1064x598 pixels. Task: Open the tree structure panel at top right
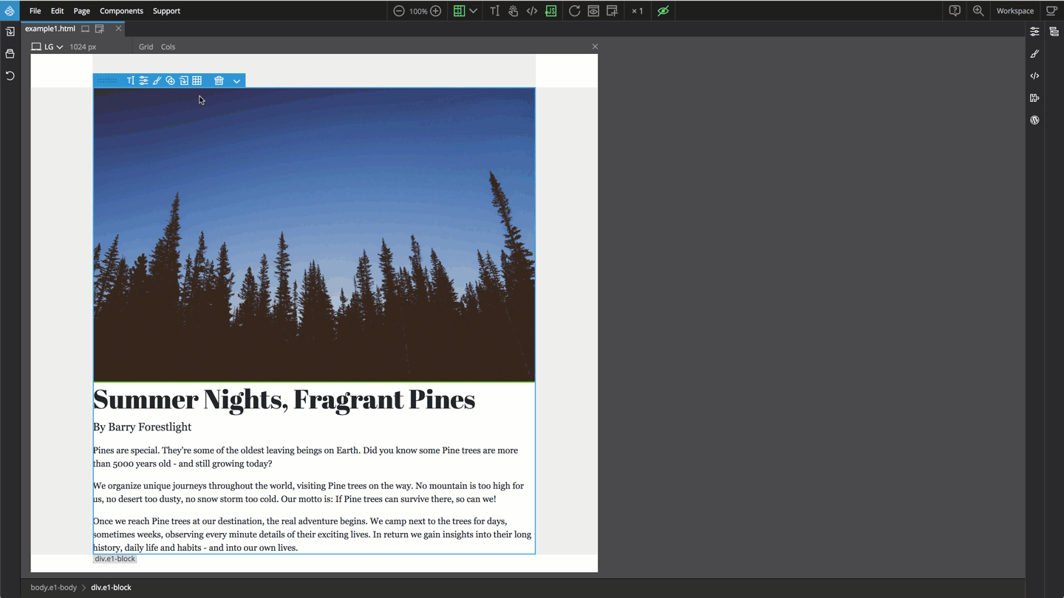coord(1054,32)
